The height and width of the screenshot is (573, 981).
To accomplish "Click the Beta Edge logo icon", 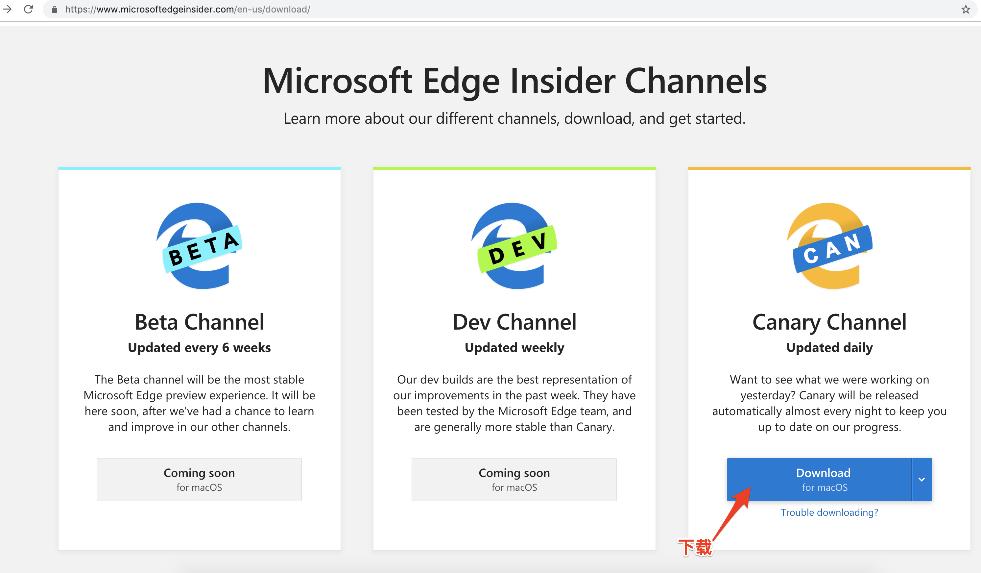I will click(x=199, y=246).
